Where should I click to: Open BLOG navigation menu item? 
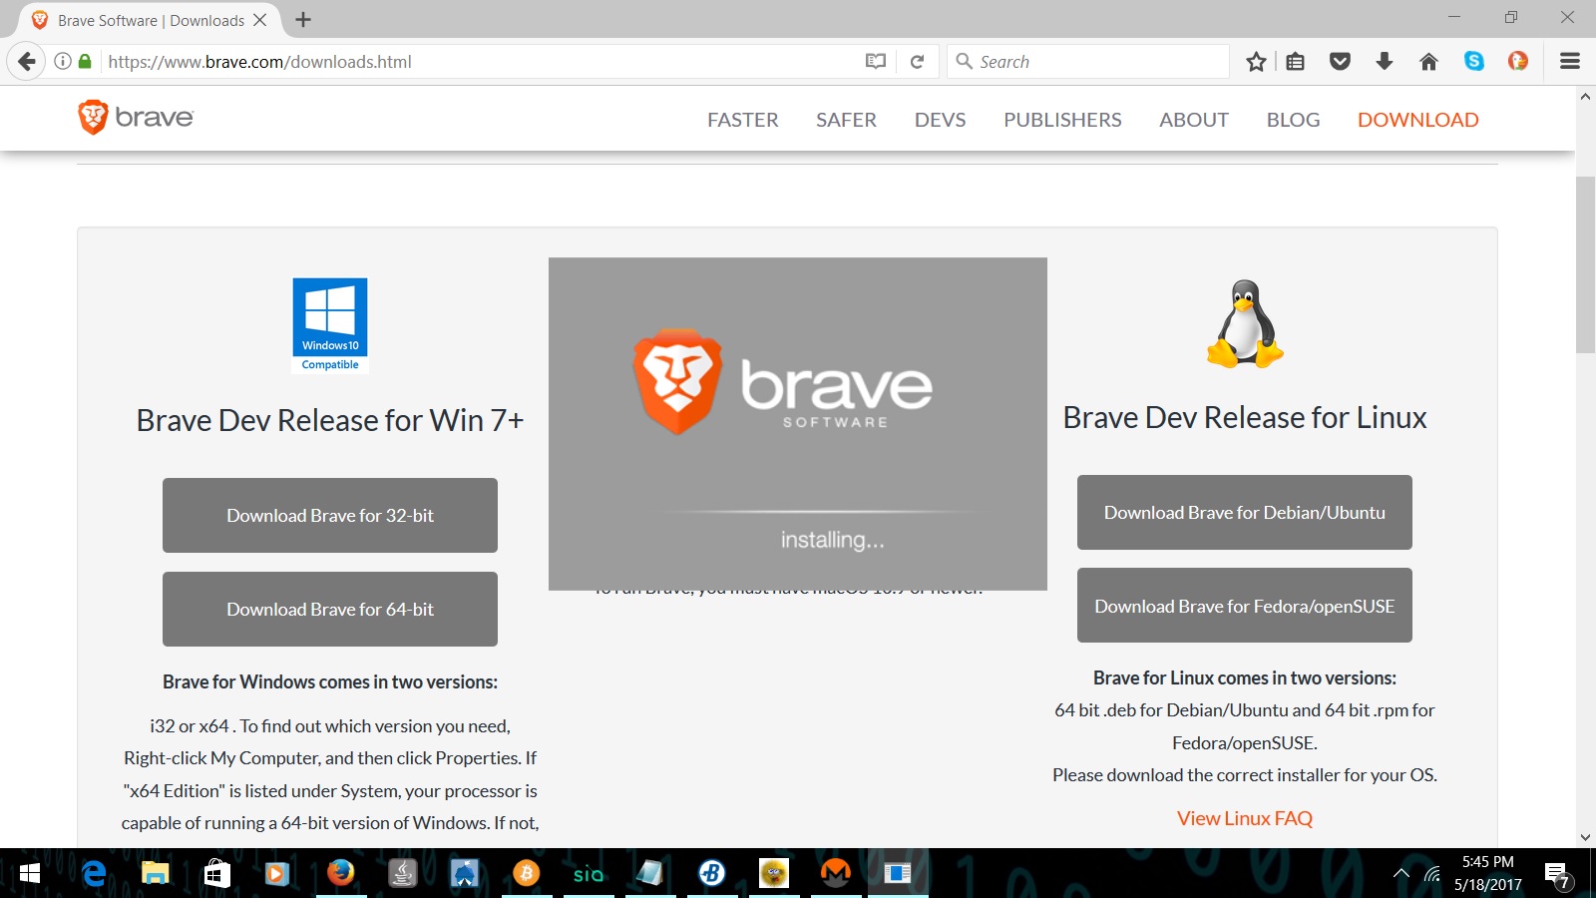(1293, 120)
